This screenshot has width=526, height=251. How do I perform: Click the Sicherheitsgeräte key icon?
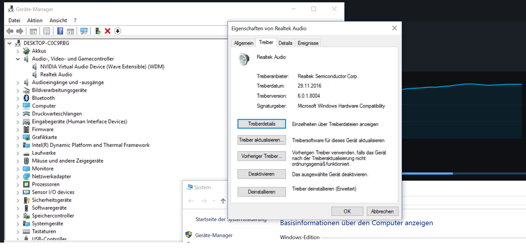[x=26, y=200]
